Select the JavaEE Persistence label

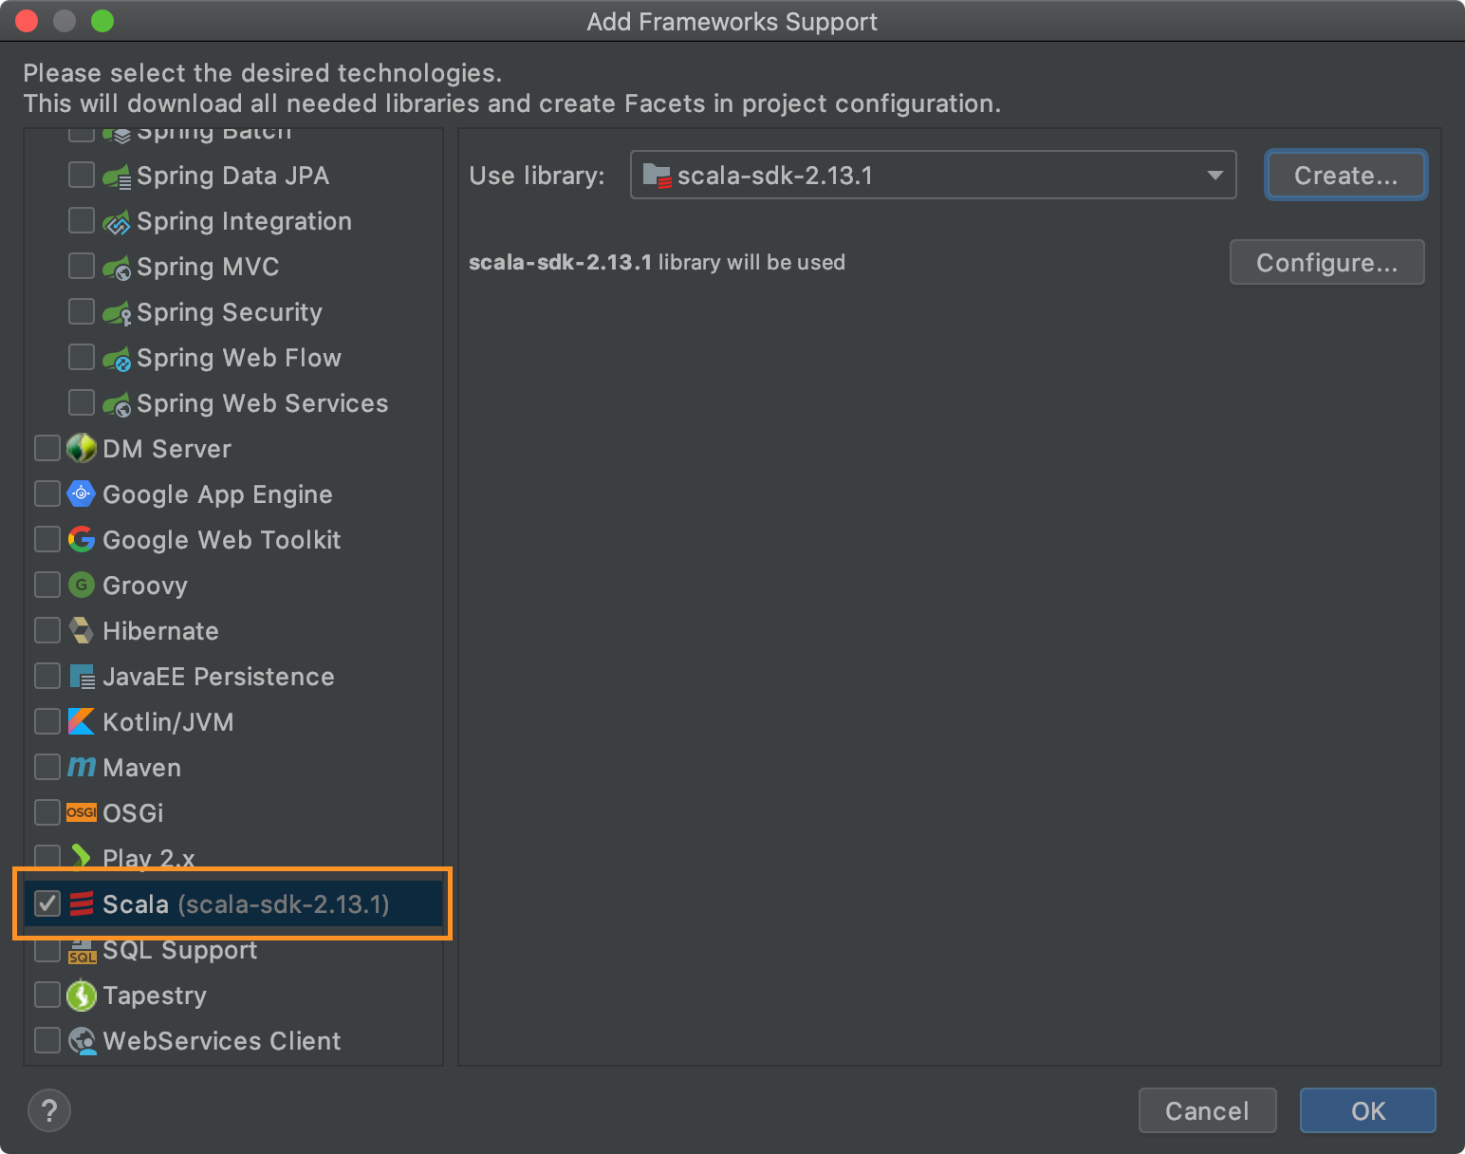click(x=218, y=677)
